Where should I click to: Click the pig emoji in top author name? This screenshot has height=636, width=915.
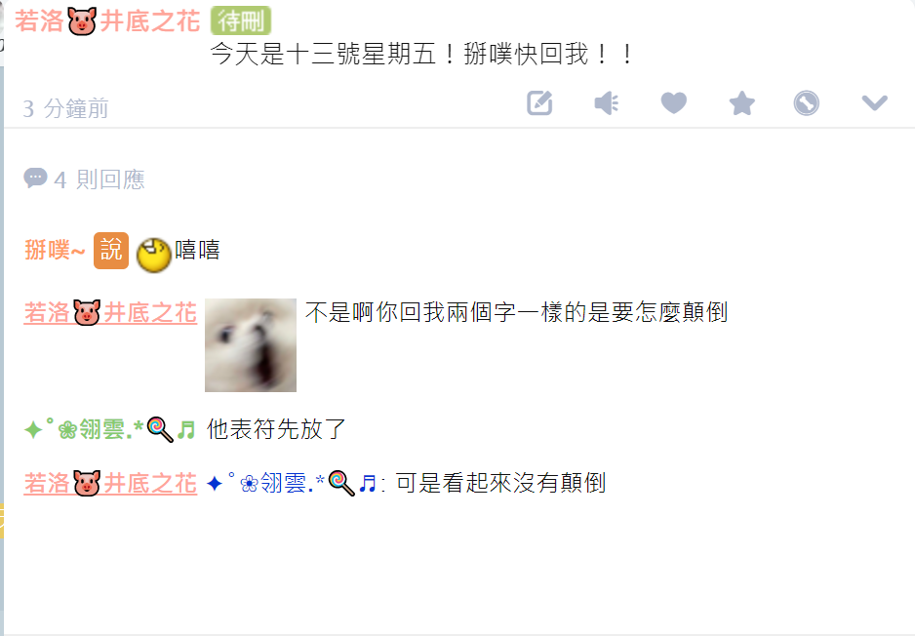click(x=82, y=21)
